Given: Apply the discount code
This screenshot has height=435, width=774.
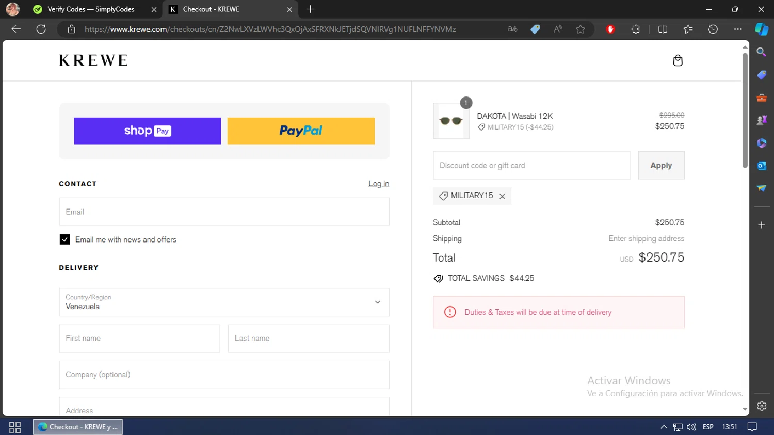Looking at the screenshot, I should coord(661,165).
